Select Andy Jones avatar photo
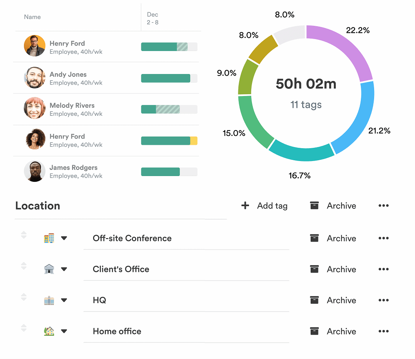 tap(34, 78)
